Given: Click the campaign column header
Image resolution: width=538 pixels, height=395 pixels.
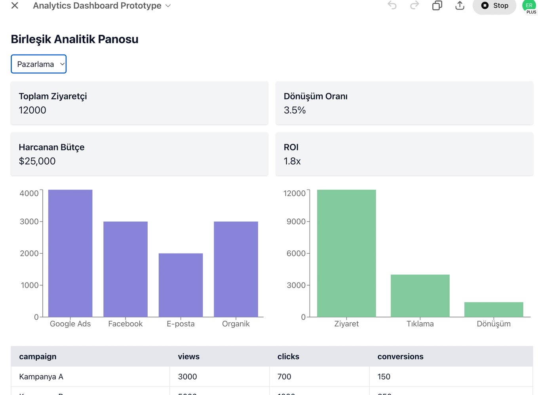Looking at the screenshot, I should (38, 356).
